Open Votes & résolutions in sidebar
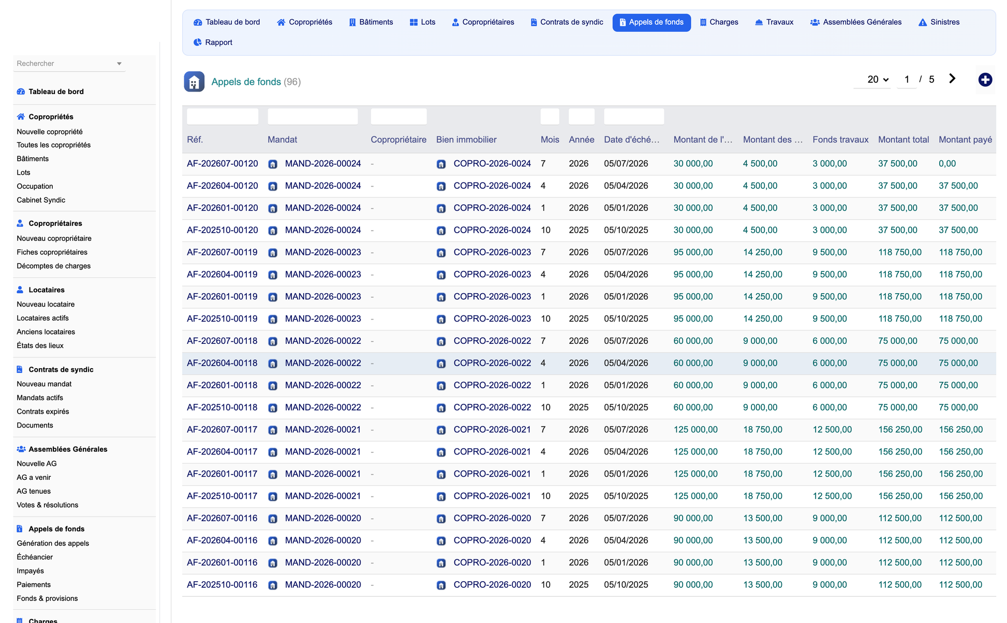This screenshot has width=1007, height=623. tap(48, 505)
